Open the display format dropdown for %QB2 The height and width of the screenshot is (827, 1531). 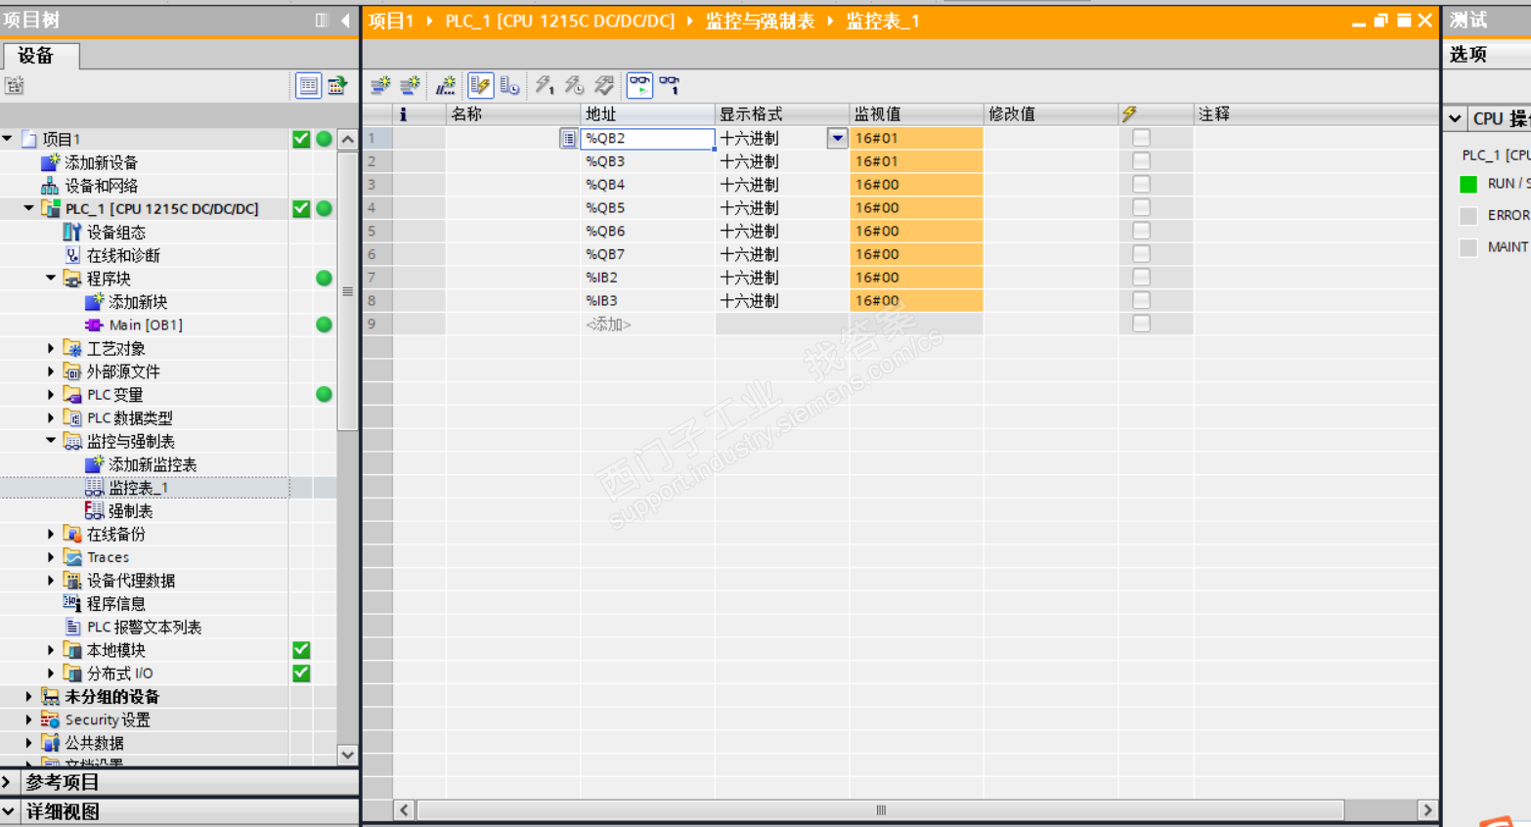tap(837, 138)
